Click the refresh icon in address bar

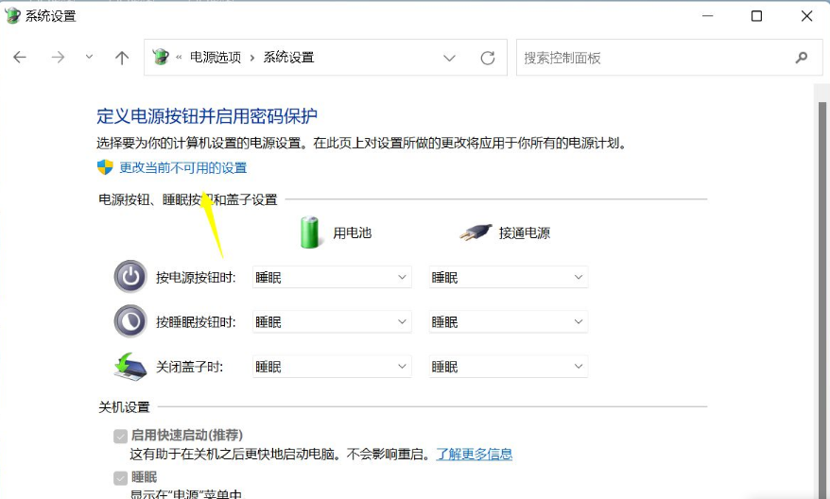pos(488,58)
